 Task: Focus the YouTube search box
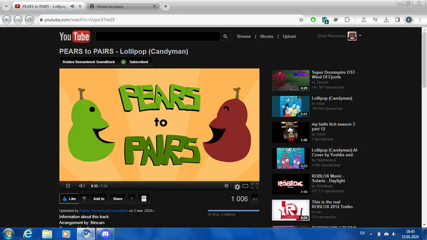(158, 36)
